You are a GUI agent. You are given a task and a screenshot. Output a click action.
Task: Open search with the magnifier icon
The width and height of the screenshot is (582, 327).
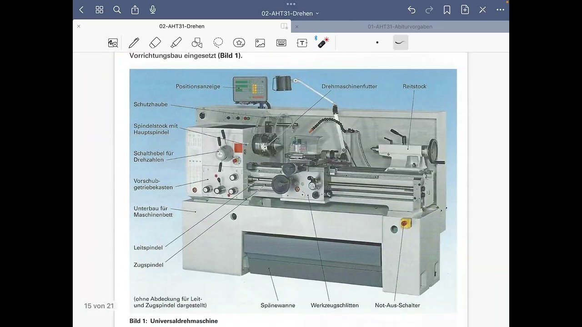pos(117,10)
